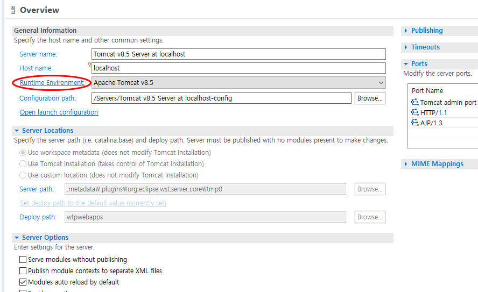Click the 'Configuration path:' label

point(47,98)
